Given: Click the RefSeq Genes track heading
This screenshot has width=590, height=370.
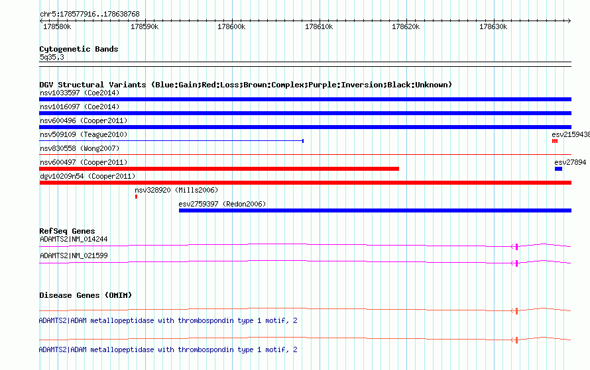Looking at the screenshot, I should (67, 231).
